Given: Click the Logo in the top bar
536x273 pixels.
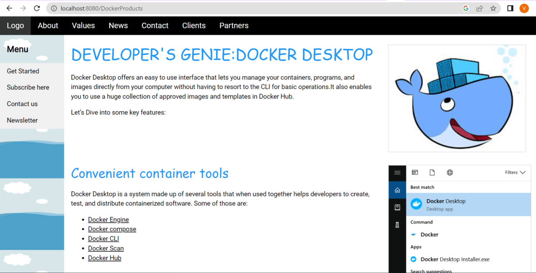Looking at the screenshot, I should (x=15, y=26).
